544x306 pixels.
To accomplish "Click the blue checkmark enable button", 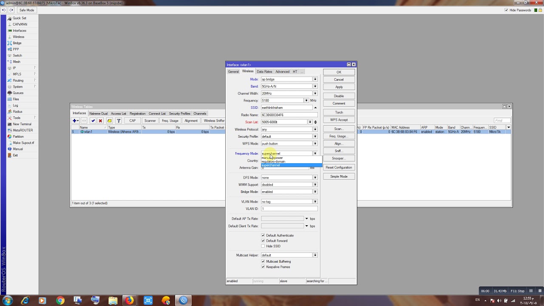I will (93, 121).
